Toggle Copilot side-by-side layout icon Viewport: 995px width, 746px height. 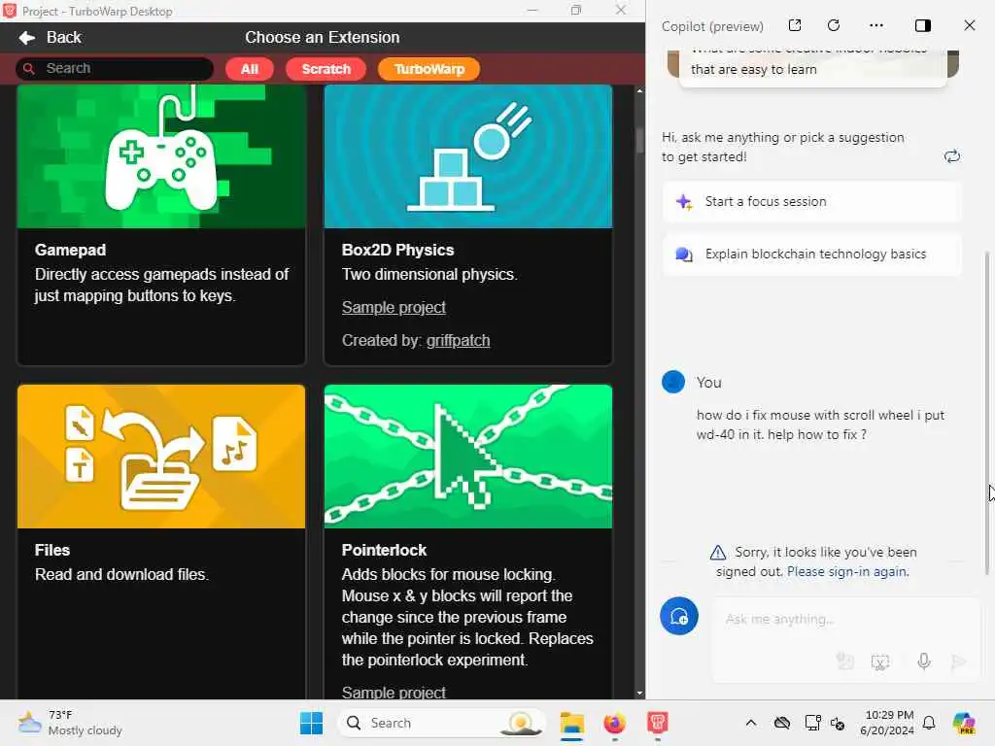click(923, 25)
